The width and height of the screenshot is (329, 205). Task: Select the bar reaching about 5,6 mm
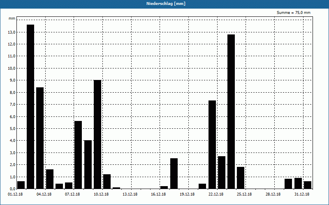[x=78, y=155]
